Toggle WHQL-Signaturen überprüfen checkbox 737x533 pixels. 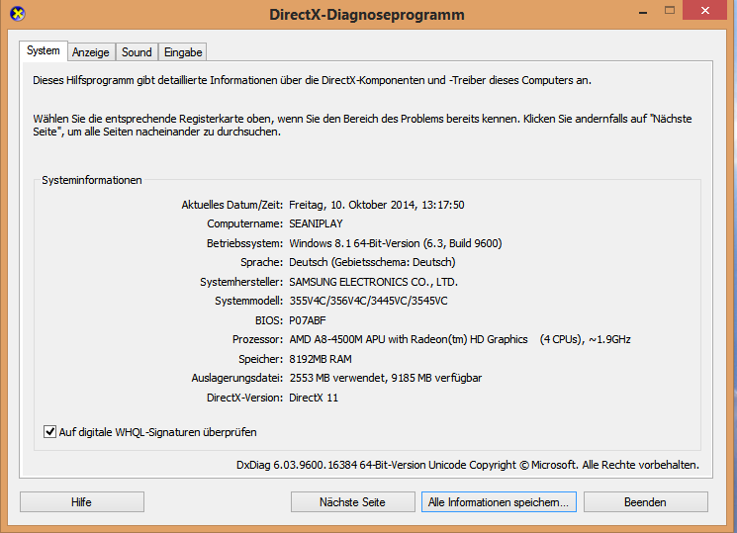click(49, 431)
